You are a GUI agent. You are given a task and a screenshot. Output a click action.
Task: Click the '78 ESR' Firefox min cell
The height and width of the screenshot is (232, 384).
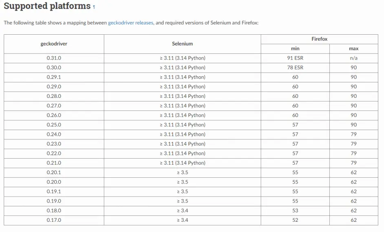coord(295,68)
